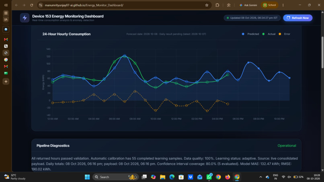The image size is (324, 182).
Task: Click the lightning bolt dashboard logo
Action: pos(25,18)
